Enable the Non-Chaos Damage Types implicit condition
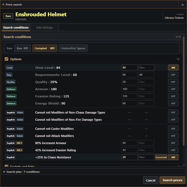This screenshot has width=187, height=187. 173,112
